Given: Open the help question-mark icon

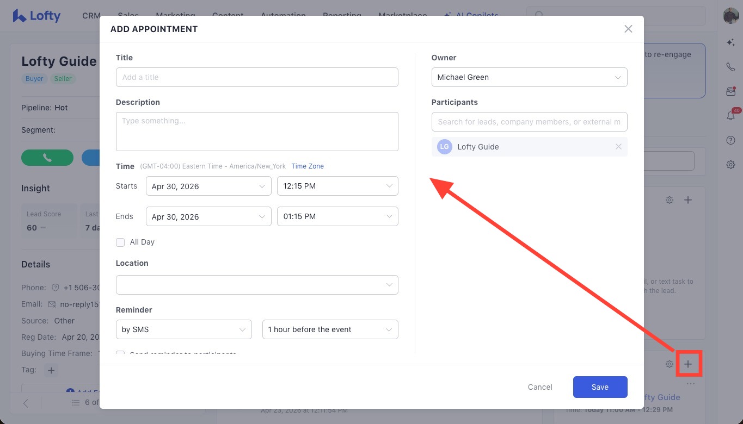Looking at the screenshot, I should pyautogui.click(x=730, y=140).
